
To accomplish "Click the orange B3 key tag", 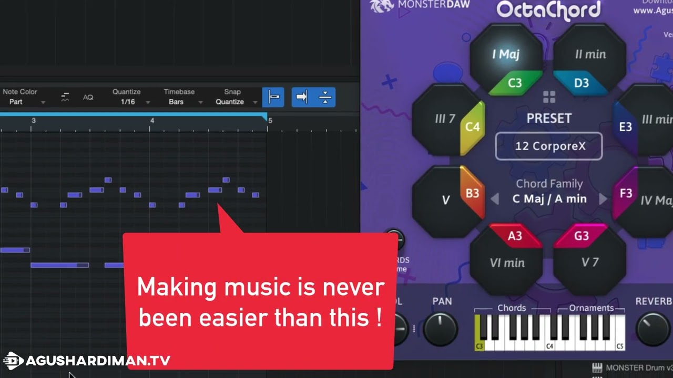I will click(473, 193).
